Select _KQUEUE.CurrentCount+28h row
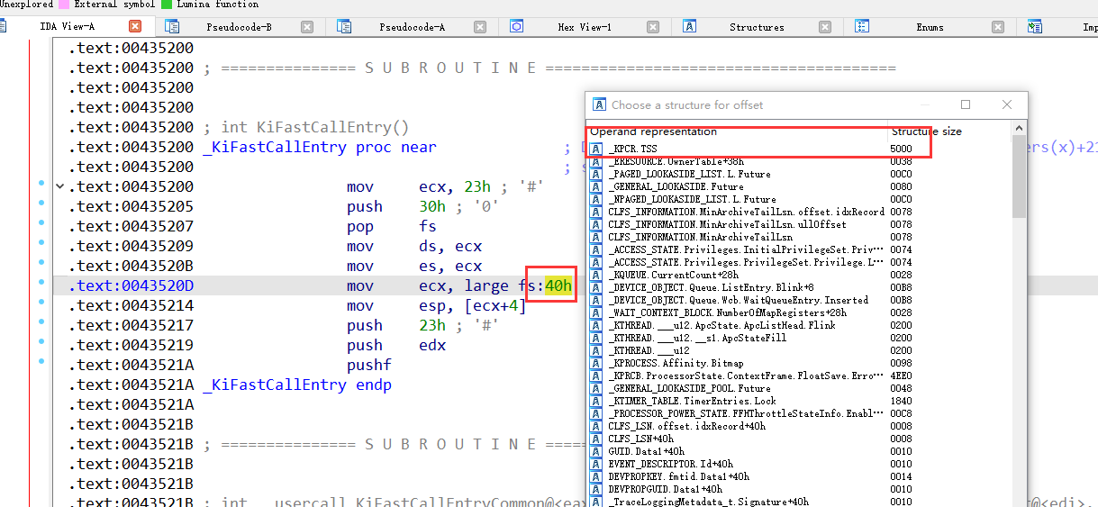1098x507 pixels. tap(799, 275)
